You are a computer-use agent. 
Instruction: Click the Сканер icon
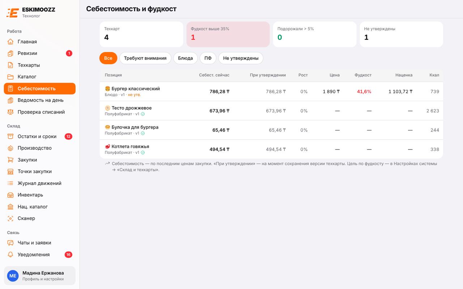[10, 219]
